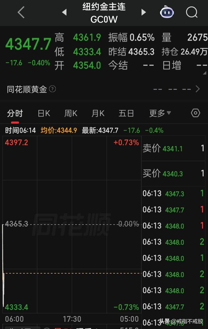The image size is (208, 329).
Task: Switch to the 五日 tab
Action: 126,113
